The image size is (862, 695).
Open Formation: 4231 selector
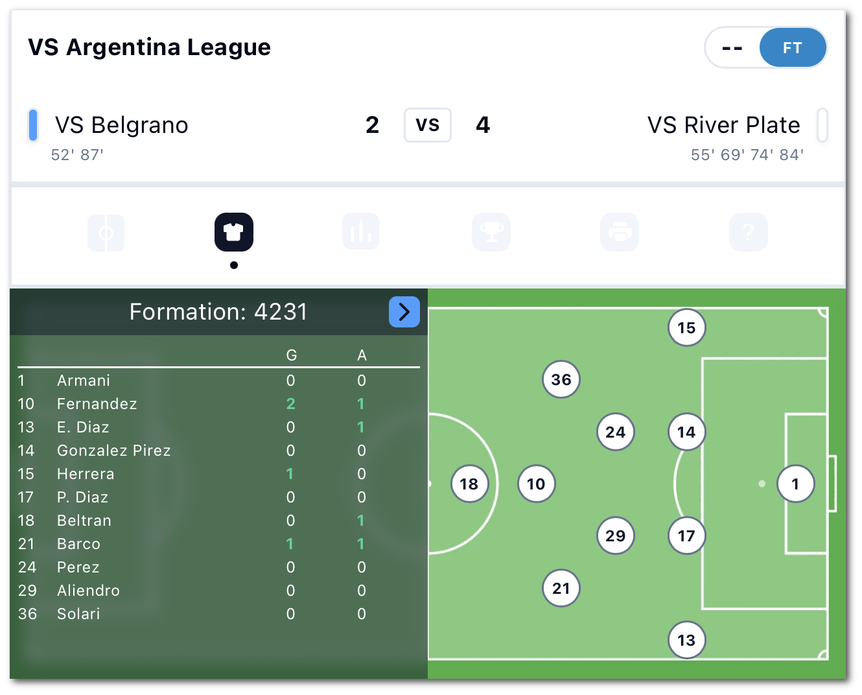[x=218, y=312]
